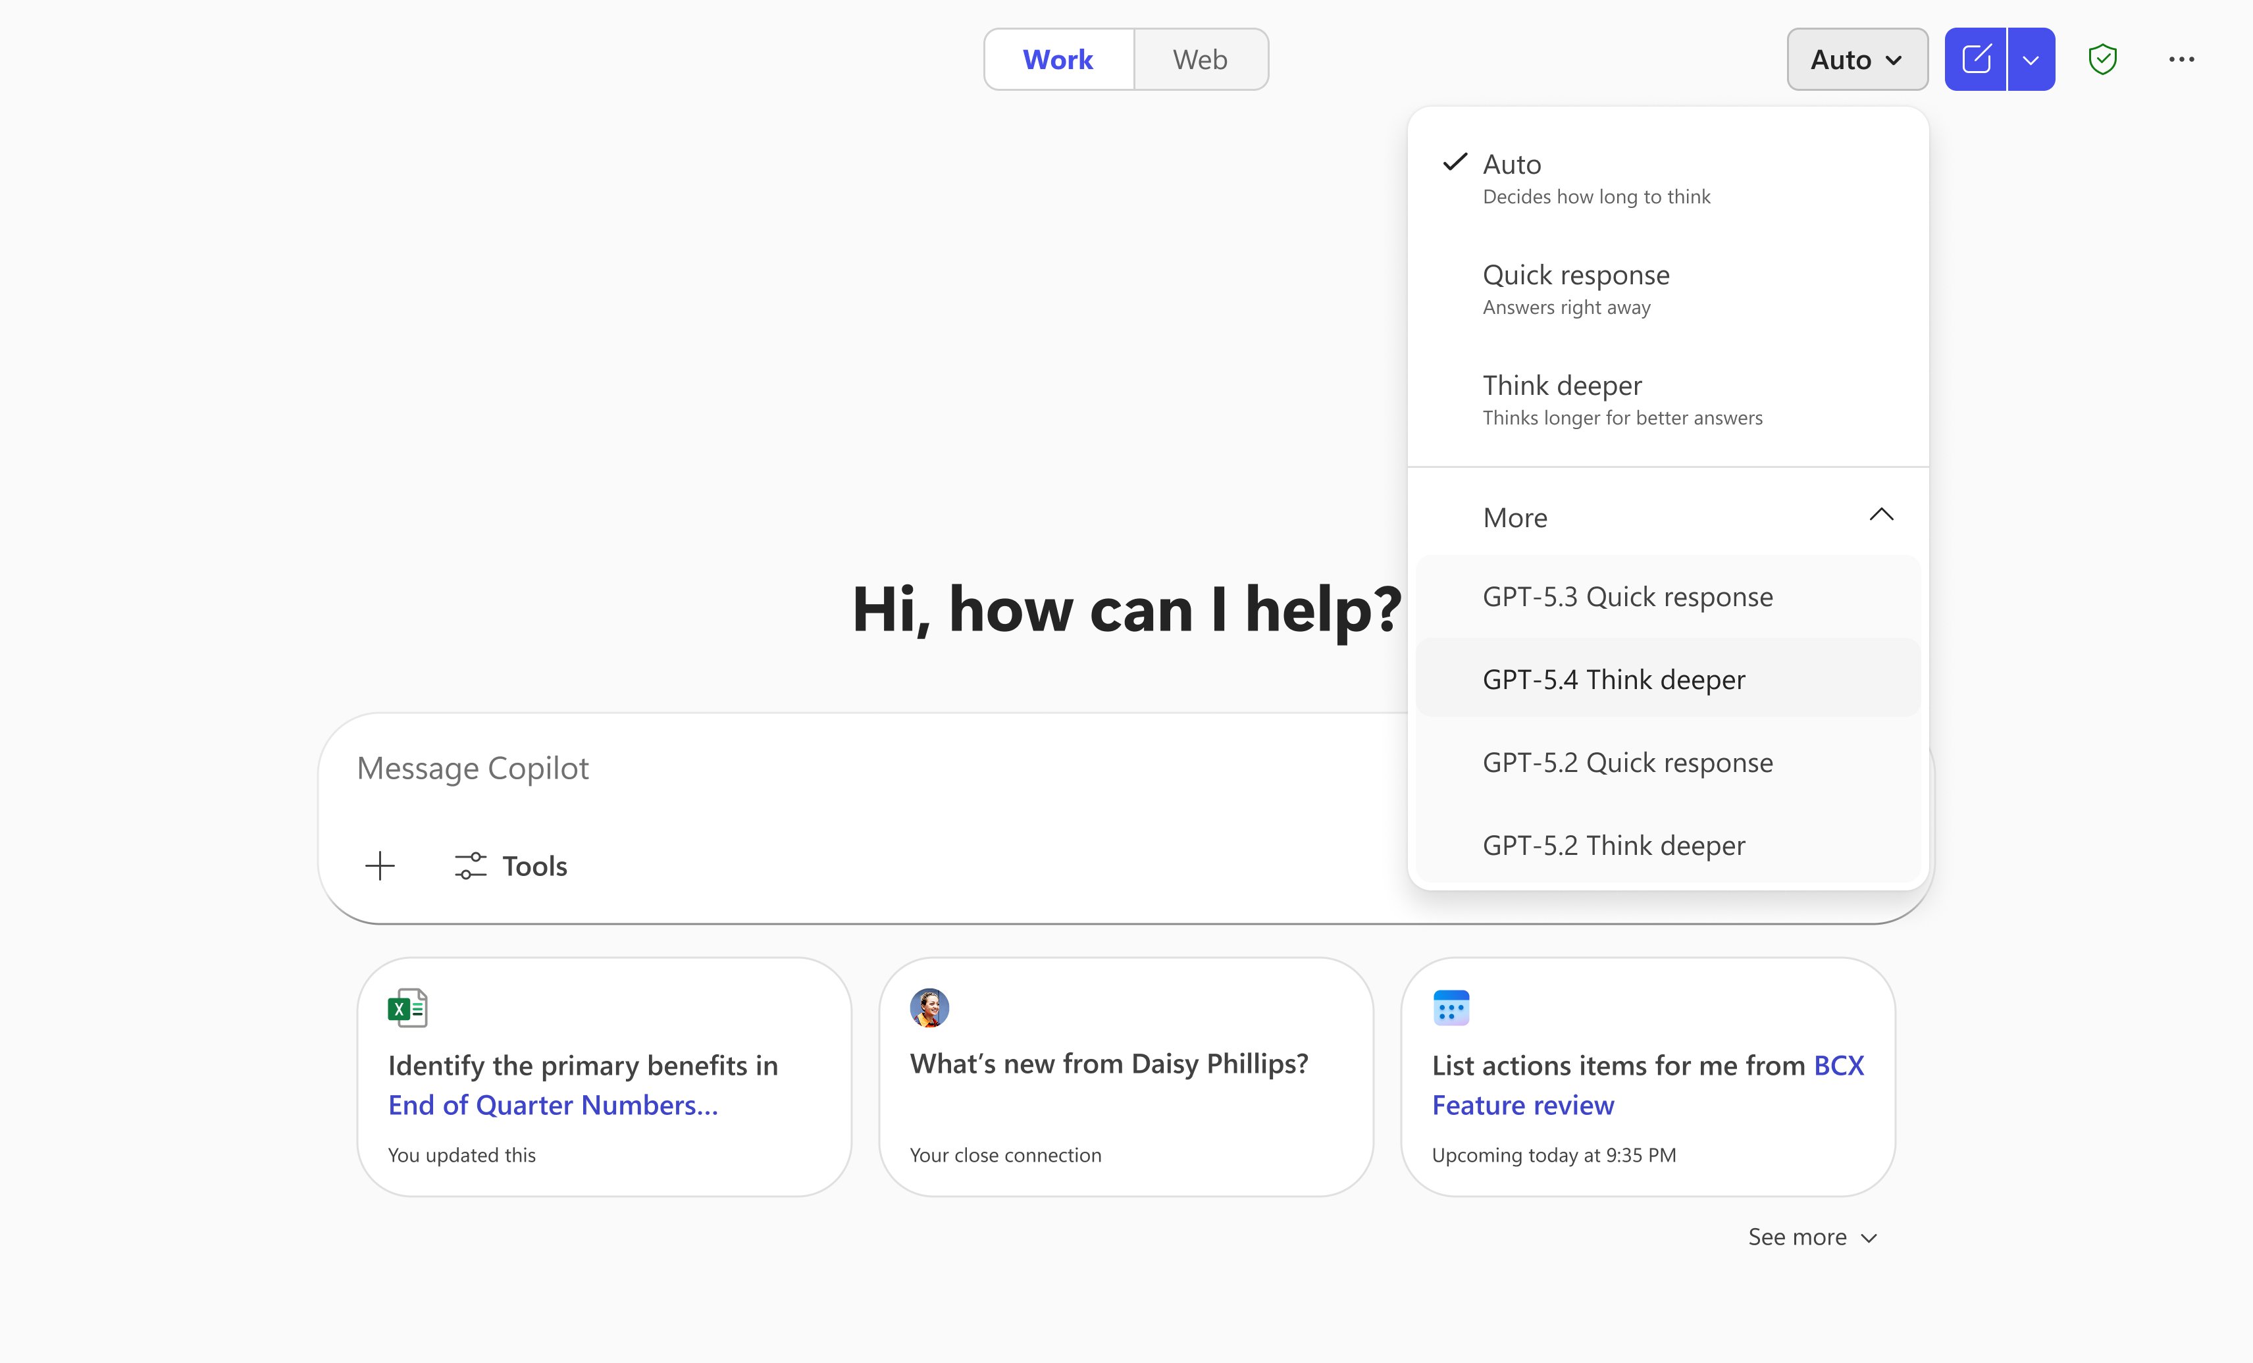Screen dimensions: 2253x1363
Task: Open Tools sliders icon in message box
Action: [x=470, y=865]
